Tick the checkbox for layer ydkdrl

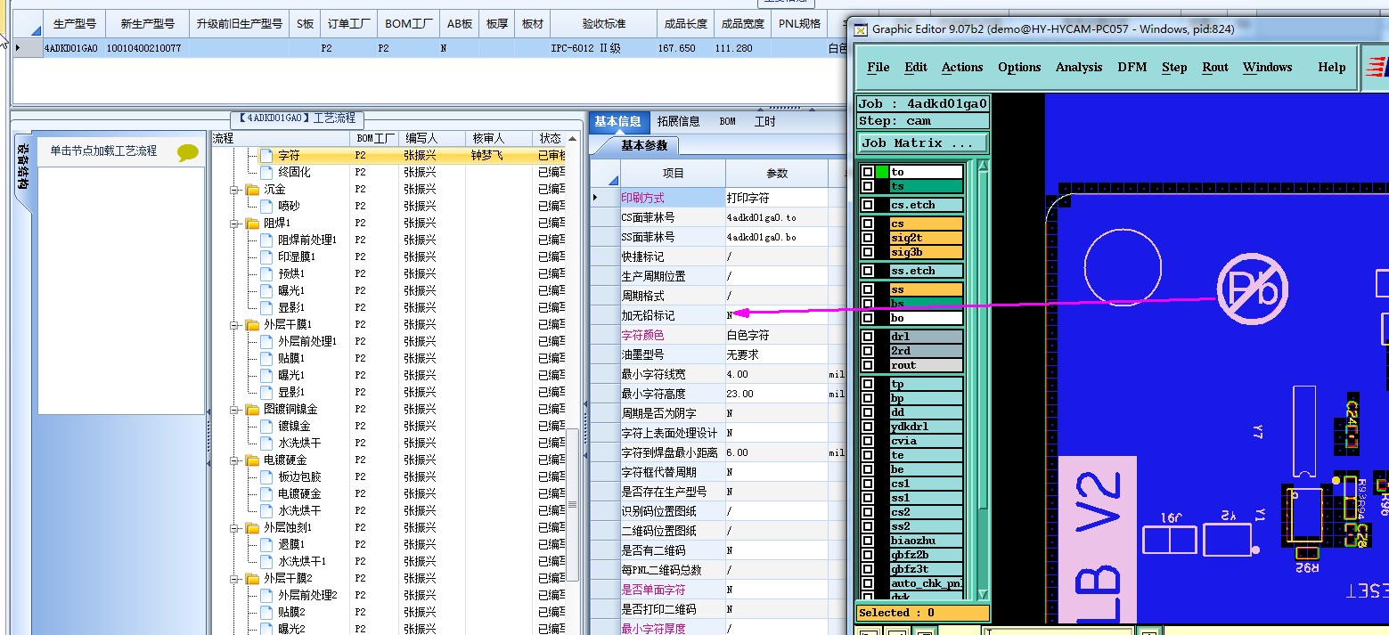(x=868, y=427)
